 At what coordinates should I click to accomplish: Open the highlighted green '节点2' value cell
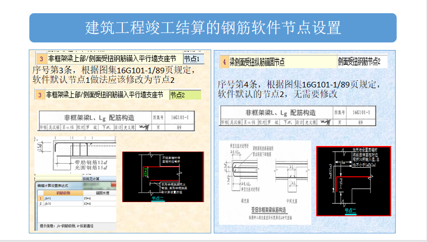coord(185,95)
